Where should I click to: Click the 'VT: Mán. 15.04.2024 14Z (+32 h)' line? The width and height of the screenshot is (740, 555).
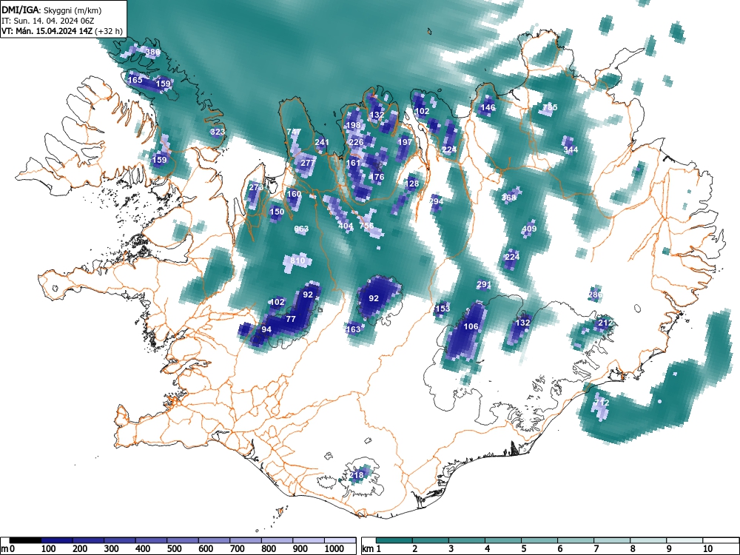click(62, 31)
